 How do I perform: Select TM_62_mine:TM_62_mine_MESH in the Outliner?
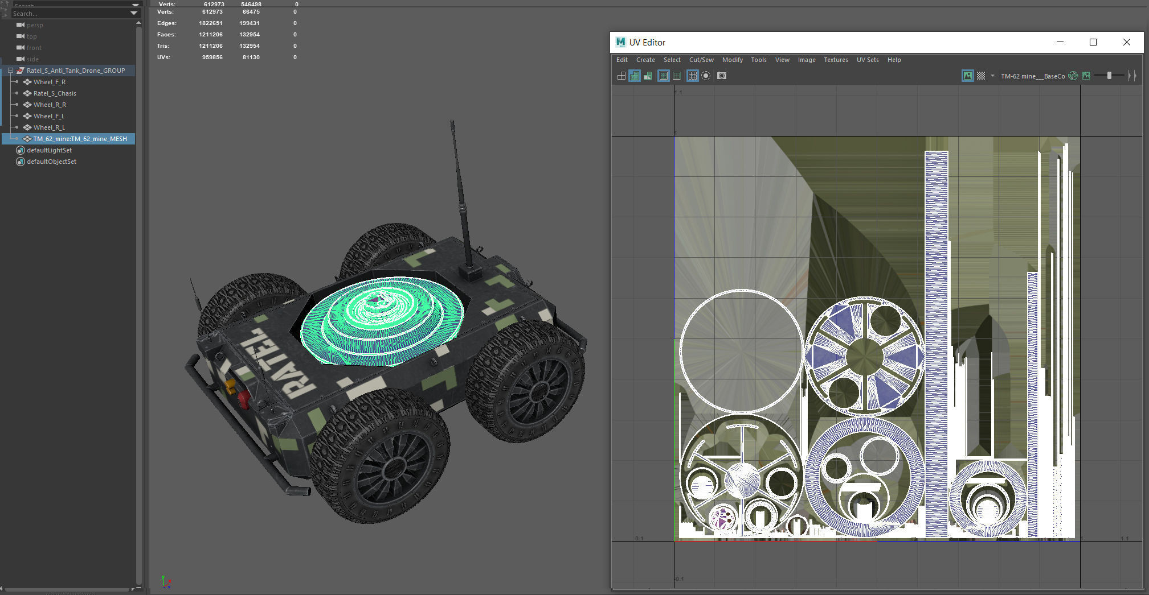(x=80, y=139)
